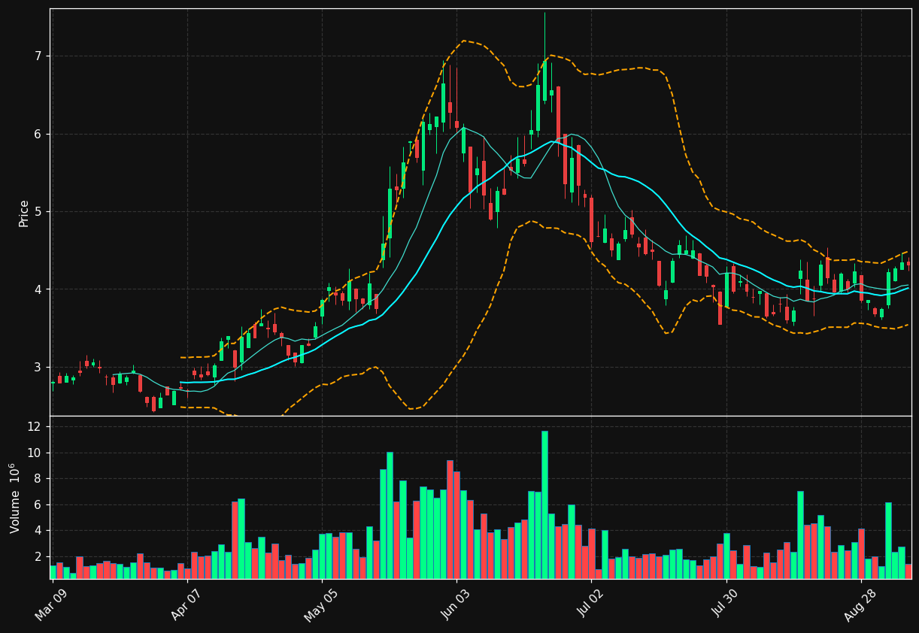Click volume tick label 10

click(35, 453)
